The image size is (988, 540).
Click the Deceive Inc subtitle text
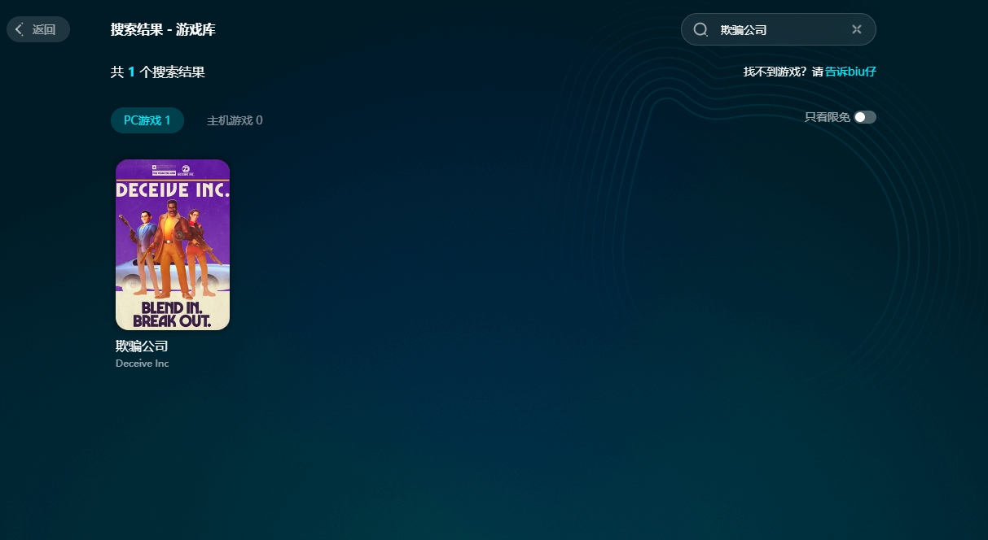click(143, 364)
